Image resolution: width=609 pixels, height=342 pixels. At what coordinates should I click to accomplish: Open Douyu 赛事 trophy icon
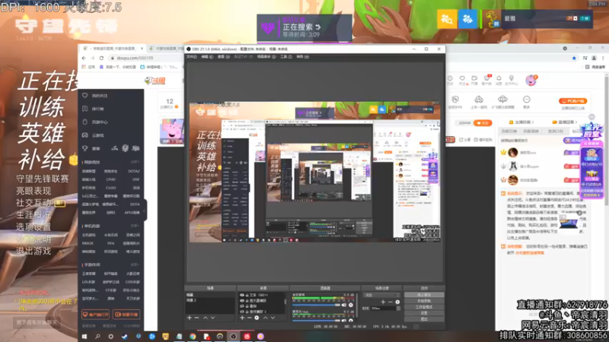click(x=85, y=148)
